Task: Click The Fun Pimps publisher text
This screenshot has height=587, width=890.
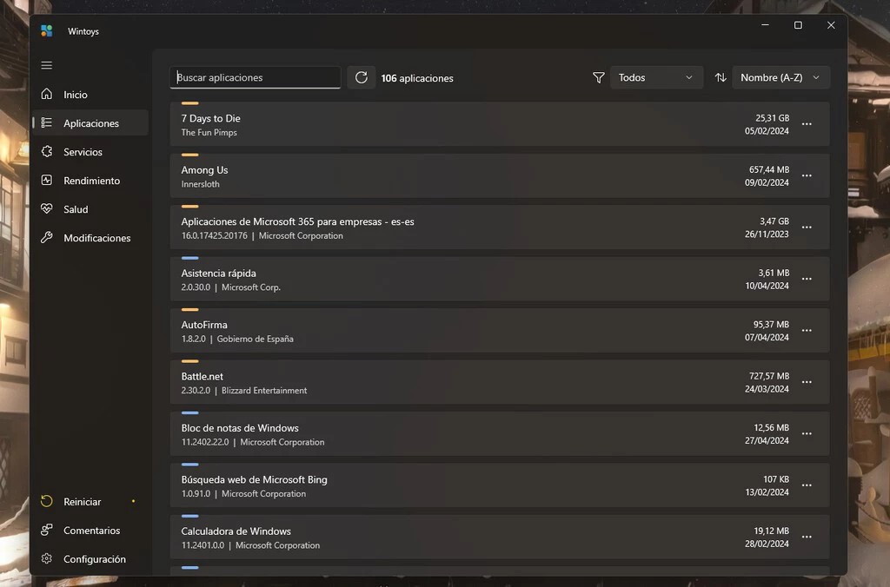Action: tap(209, 132)
